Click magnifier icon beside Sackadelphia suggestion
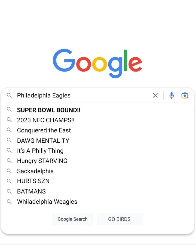Viewport: 196px width, 245px height. (x=9, y=171)
